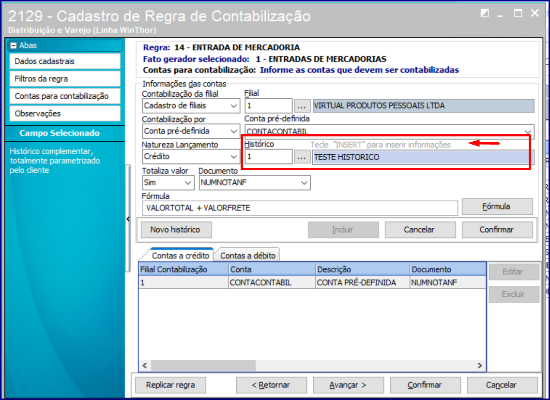The image size is (550, 400).
Task: Switch to Contas a débito tab
Action: 247,255
